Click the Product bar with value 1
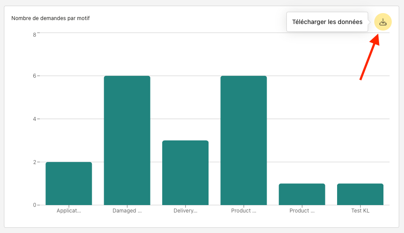This screenshot has width=404, height=233. tap(302, 194)
